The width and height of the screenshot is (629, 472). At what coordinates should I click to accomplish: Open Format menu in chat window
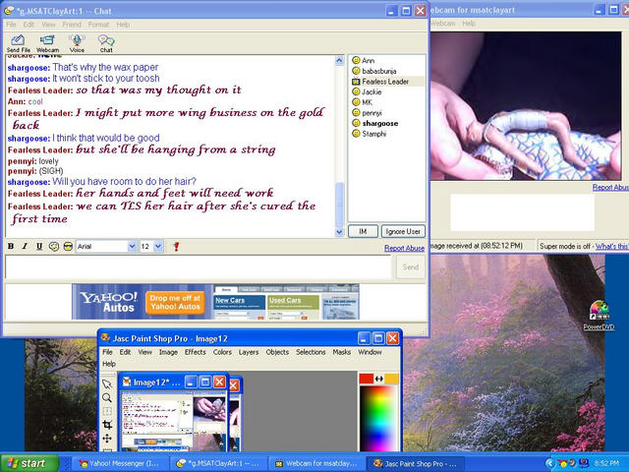click(98, 25)
